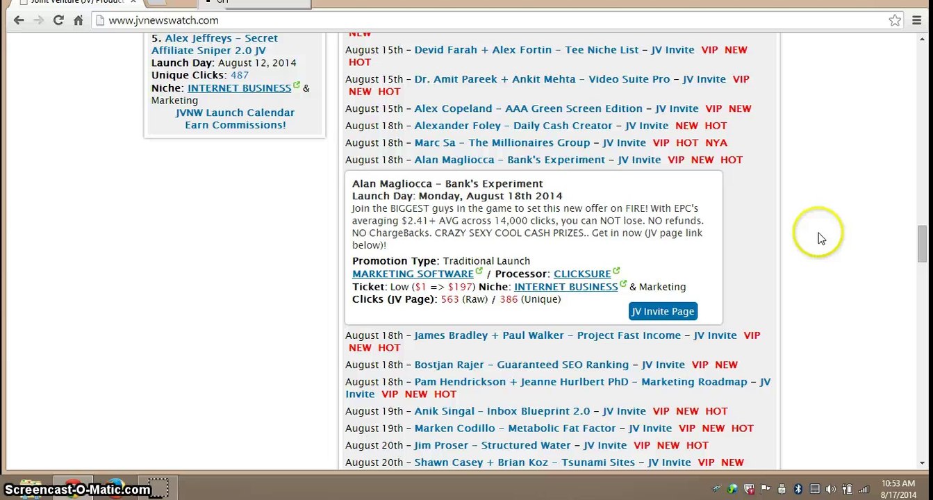
Task: Bookmark this page with the star icon
Action: tap(895, 20)
